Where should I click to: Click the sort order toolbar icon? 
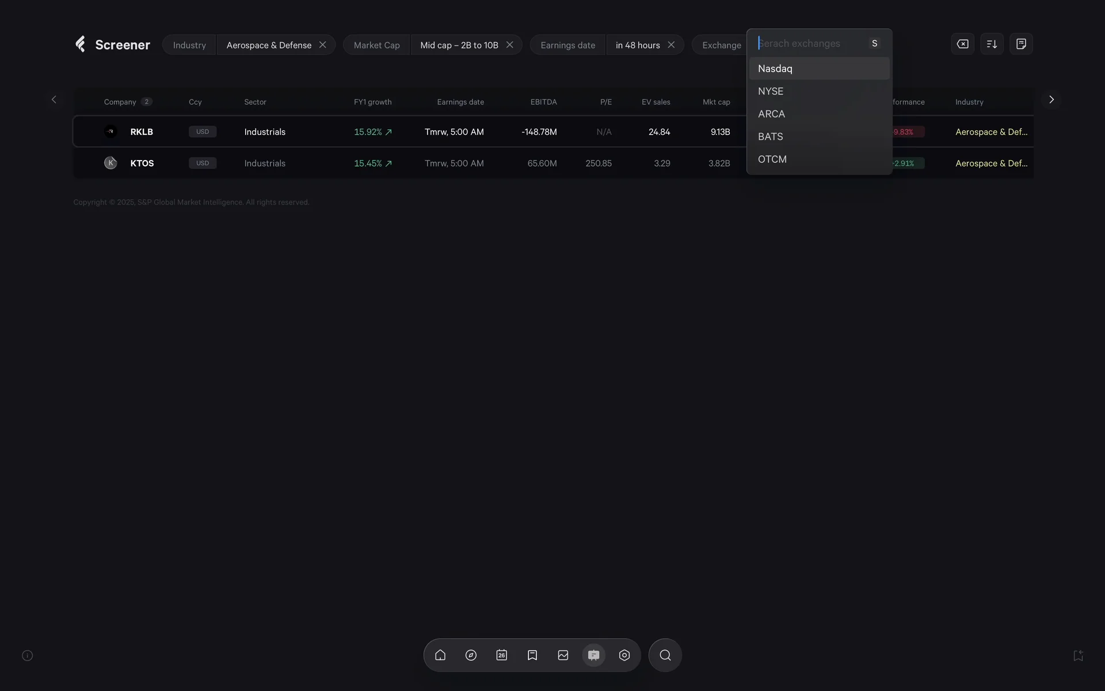pos(992,44)
